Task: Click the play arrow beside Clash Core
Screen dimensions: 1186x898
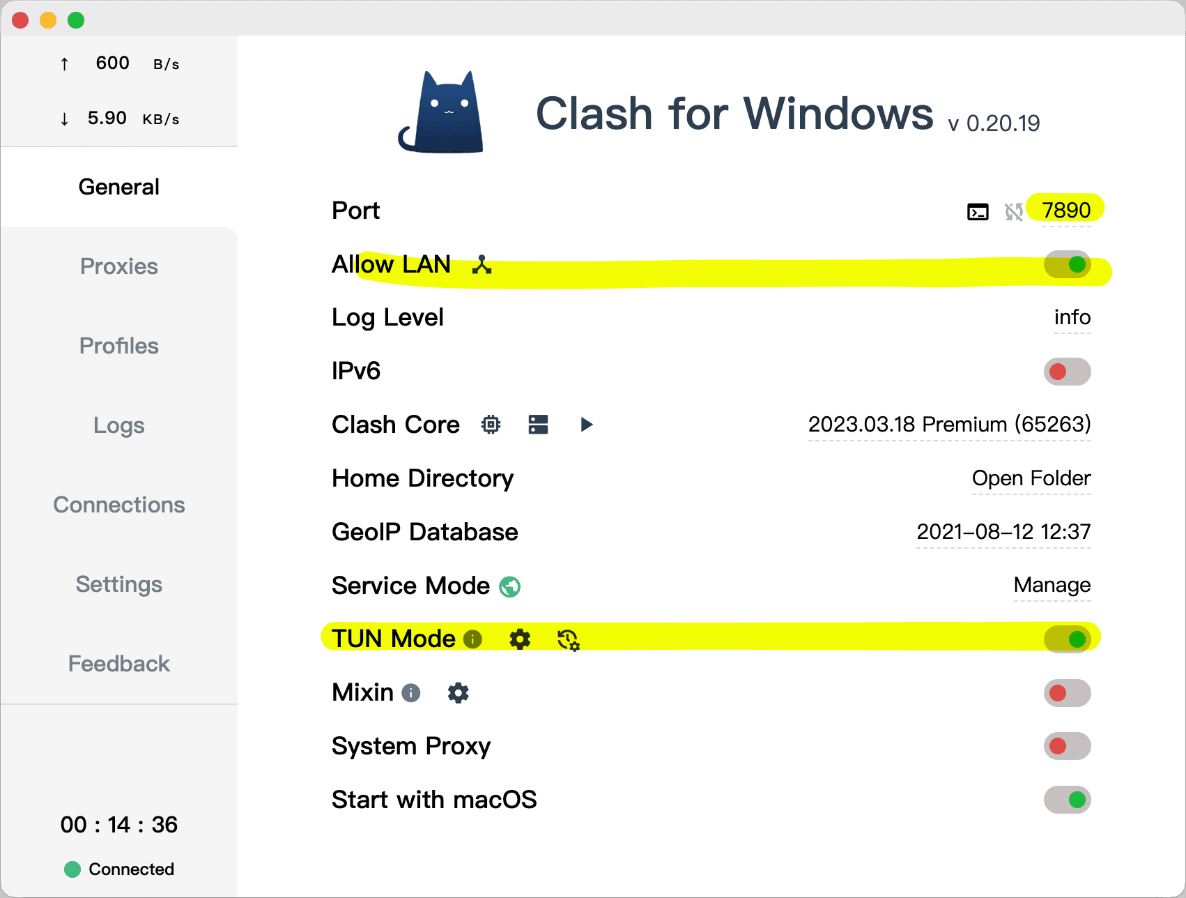Action: 587,425
